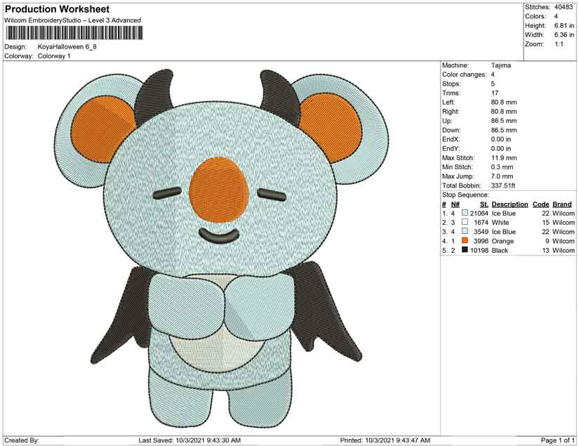
Task: Click the Max Stitch value '11.9 mm'
Action: pos(504,158)
